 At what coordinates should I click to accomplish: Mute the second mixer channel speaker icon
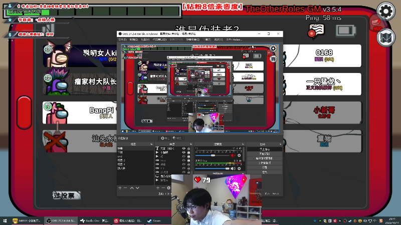tap(233, 168)
